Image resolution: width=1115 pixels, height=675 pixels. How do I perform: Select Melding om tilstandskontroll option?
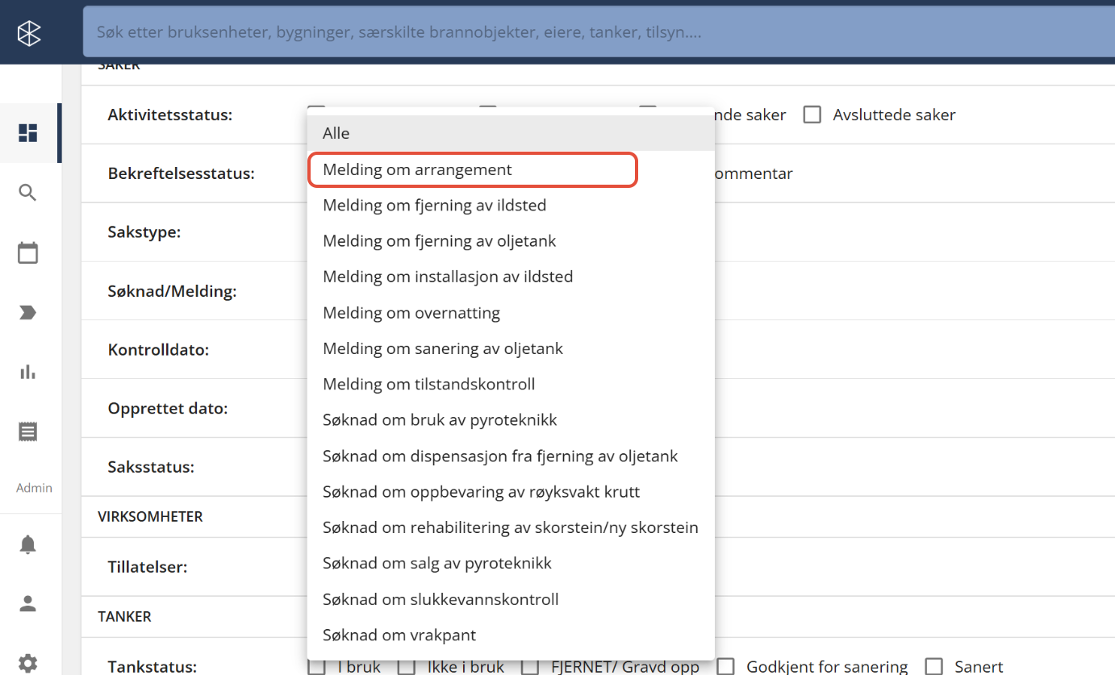(x=511, y=384)
